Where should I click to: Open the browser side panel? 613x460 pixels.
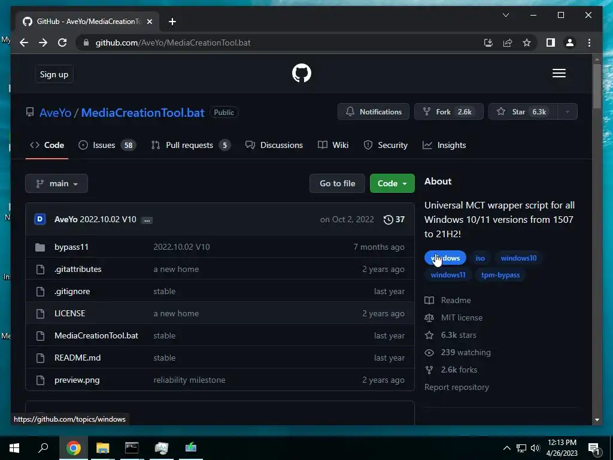(551, 43)
